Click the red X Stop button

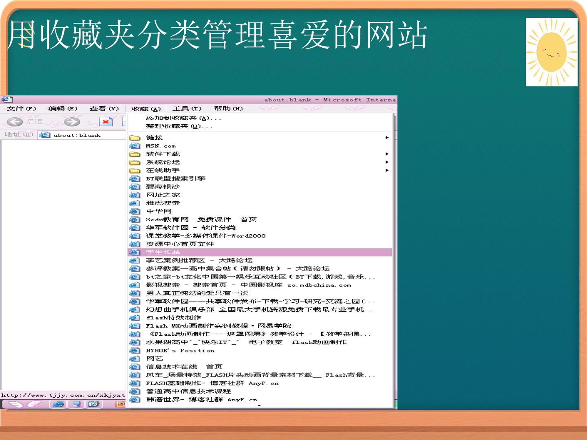pos(106,121)
